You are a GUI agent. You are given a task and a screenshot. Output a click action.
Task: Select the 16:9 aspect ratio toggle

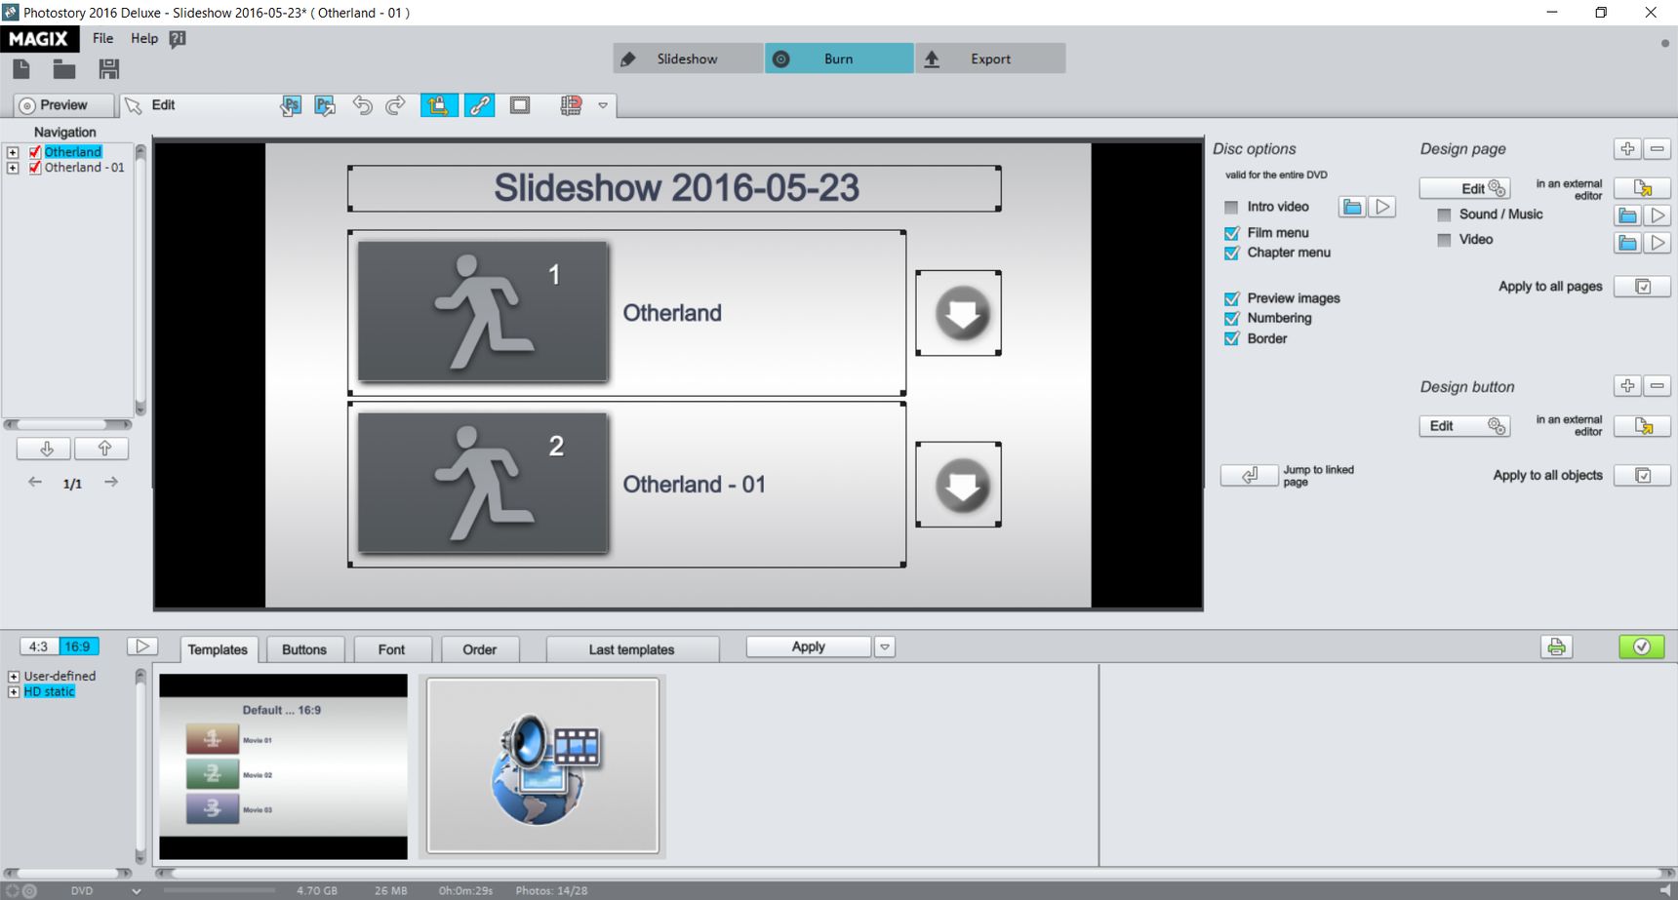coord(78,646)
